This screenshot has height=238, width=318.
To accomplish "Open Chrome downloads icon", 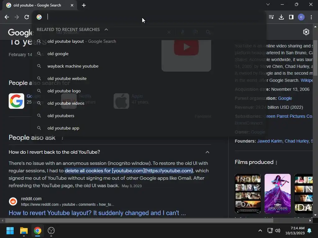I will click(x=281, y=17).
